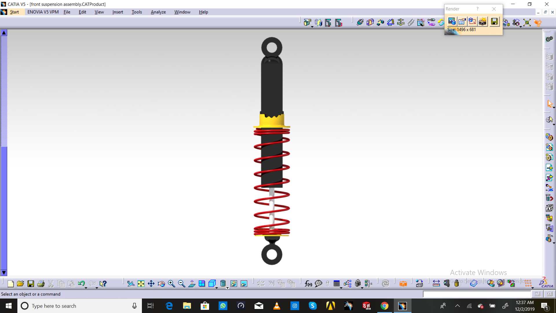Image resolution: width=556 pixels, height=313 pixels.
Task: Click the New document icon
Action: coord(11,284)
